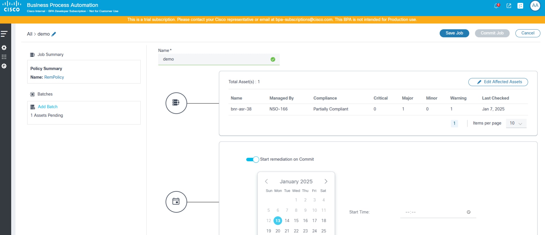Open the header workflow square icon
The image size is (545, 235).
coord(520,6)
